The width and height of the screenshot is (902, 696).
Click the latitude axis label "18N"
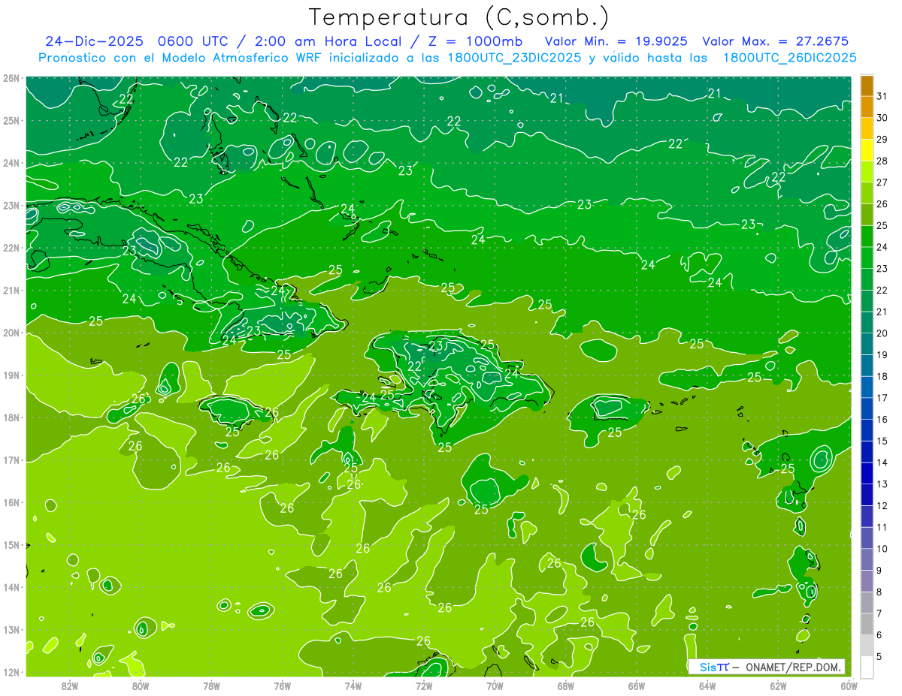(11, 417)
